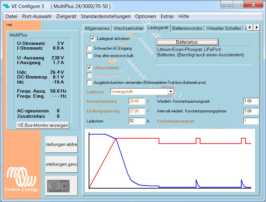The height and width of the screenshot is (202, 266).
Task: Enable Schwacher AC-Eingang option
Action: coord(89,48)
